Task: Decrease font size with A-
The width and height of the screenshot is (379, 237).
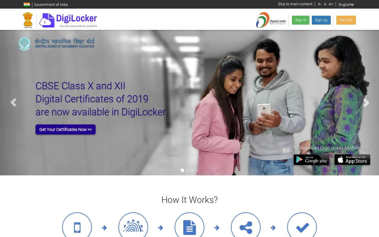Action: coord(320,4)
